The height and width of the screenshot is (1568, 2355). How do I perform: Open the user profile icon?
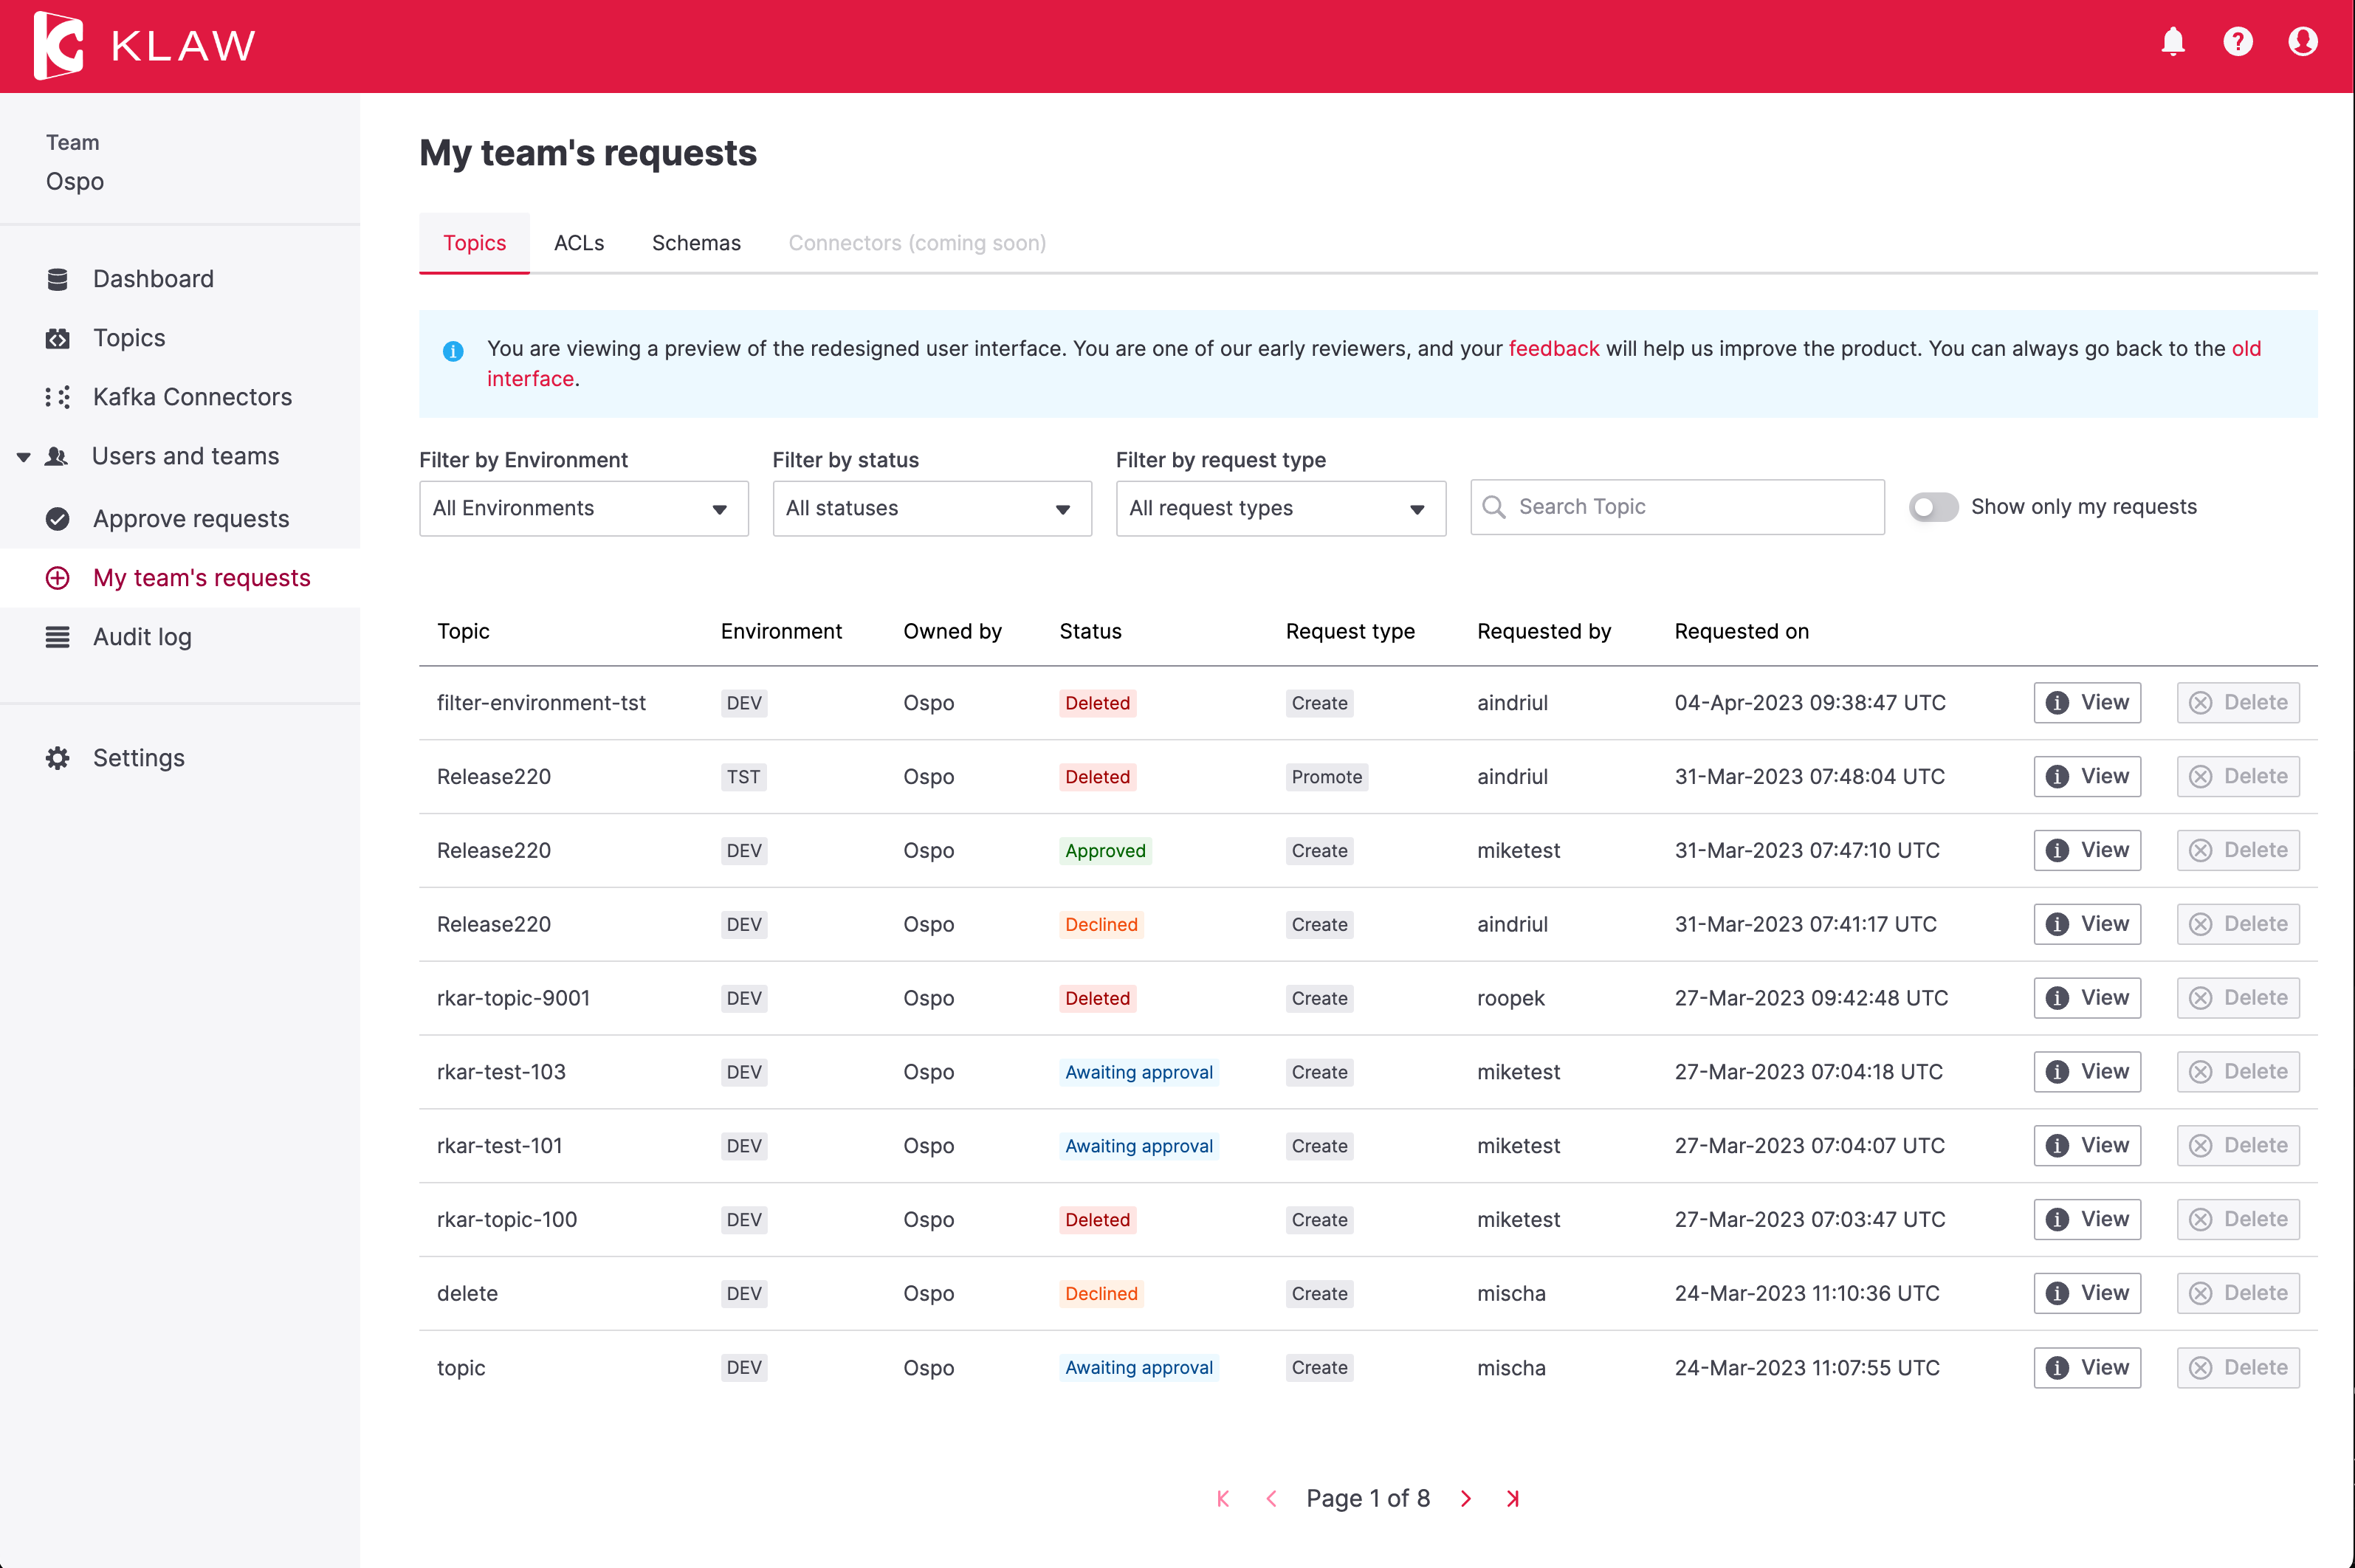2302,42
